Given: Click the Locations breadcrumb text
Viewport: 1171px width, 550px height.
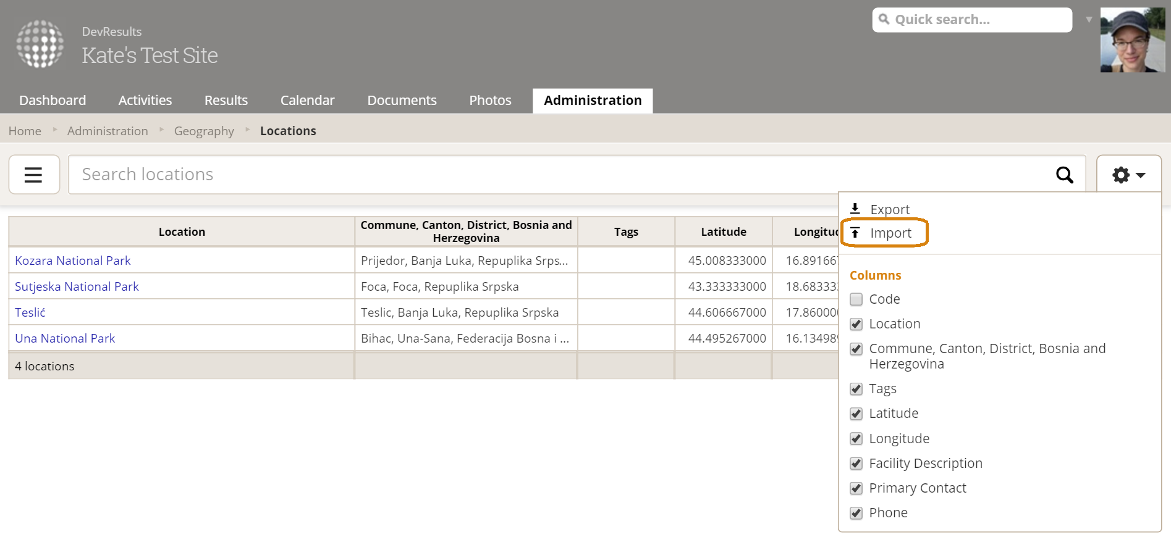Looking at the screenshot, I should click(288, 131).
